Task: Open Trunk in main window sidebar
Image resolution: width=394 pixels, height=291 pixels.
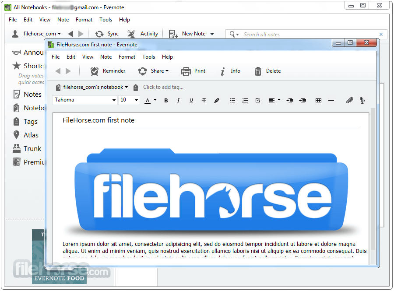Action: [x=27, y=149]
